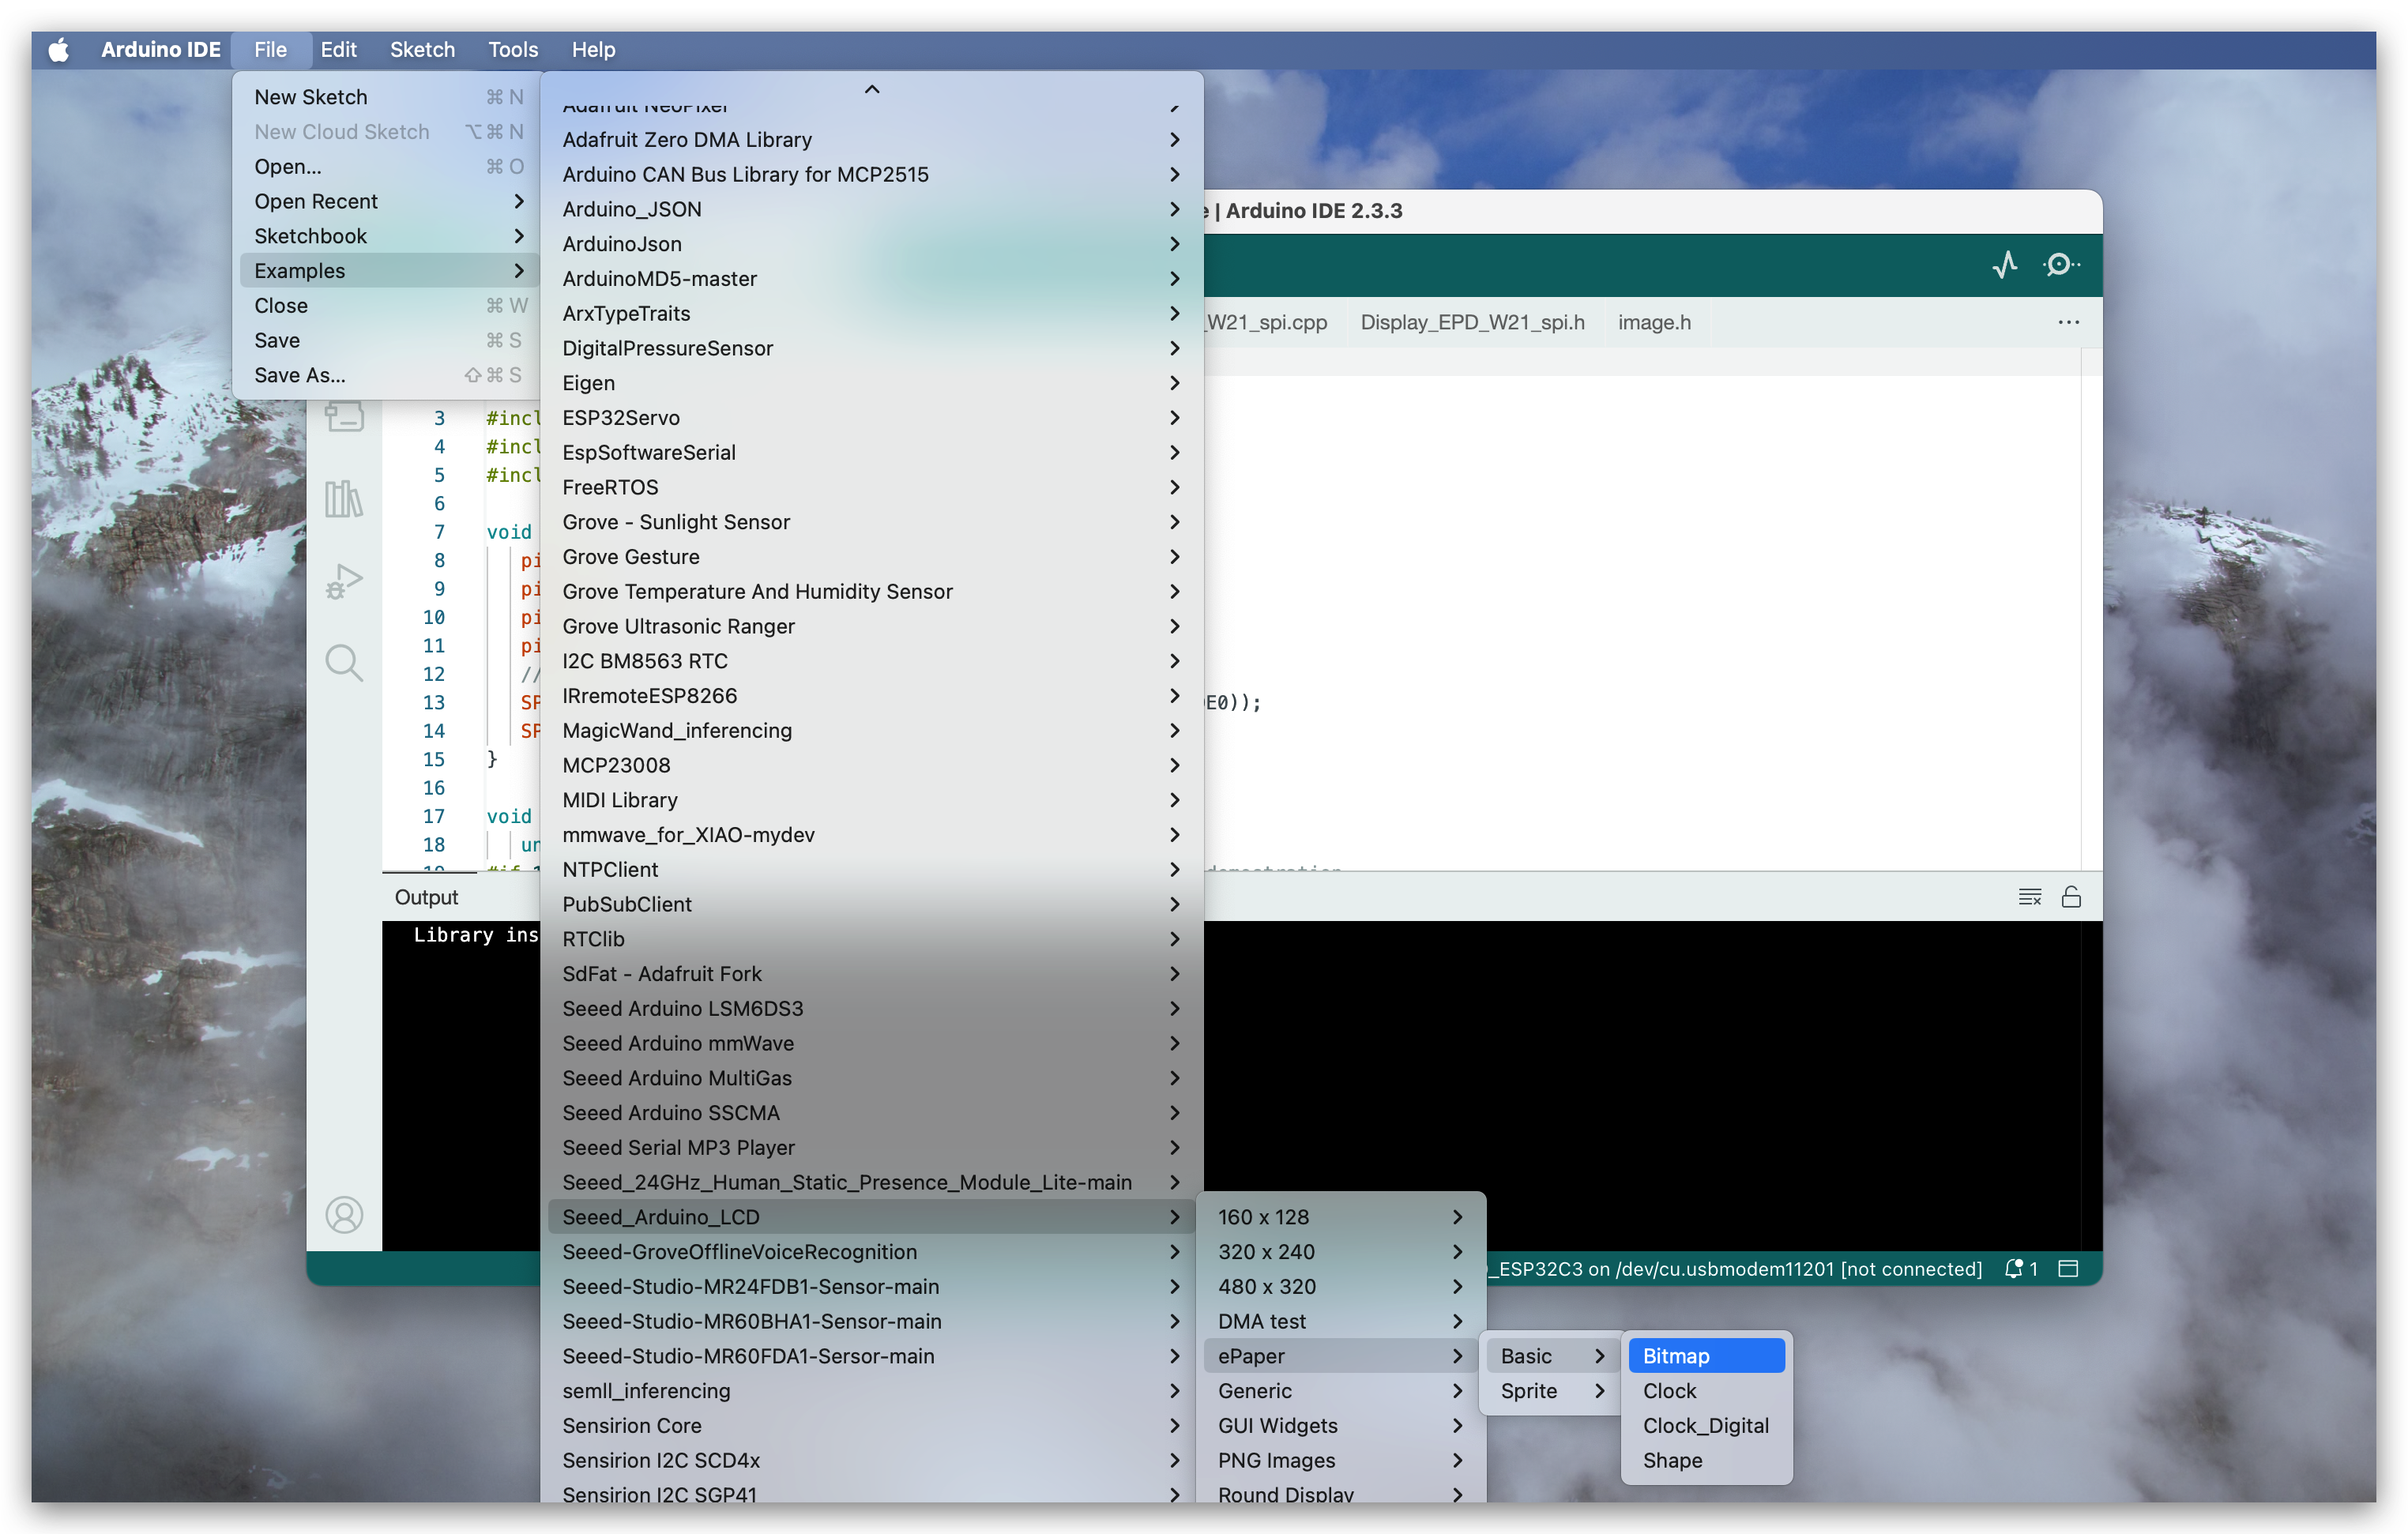This screenshot has height=1534, width=2408.
Task: Open the Clock_Digital example
Action: tap(1706, 1426)
